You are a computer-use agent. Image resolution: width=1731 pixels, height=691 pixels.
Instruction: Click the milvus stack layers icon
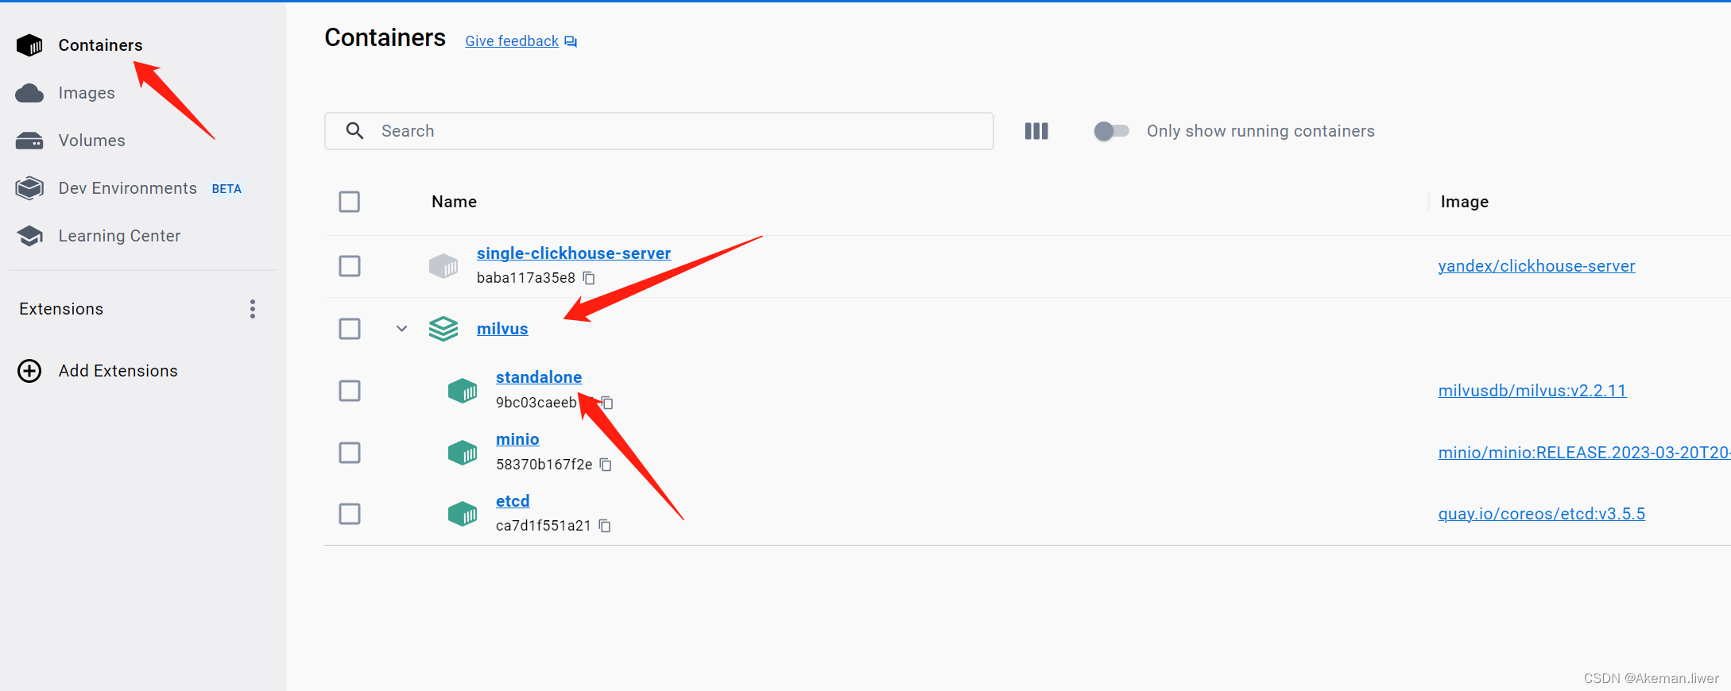pyautogui.click(x=443, y=329)
